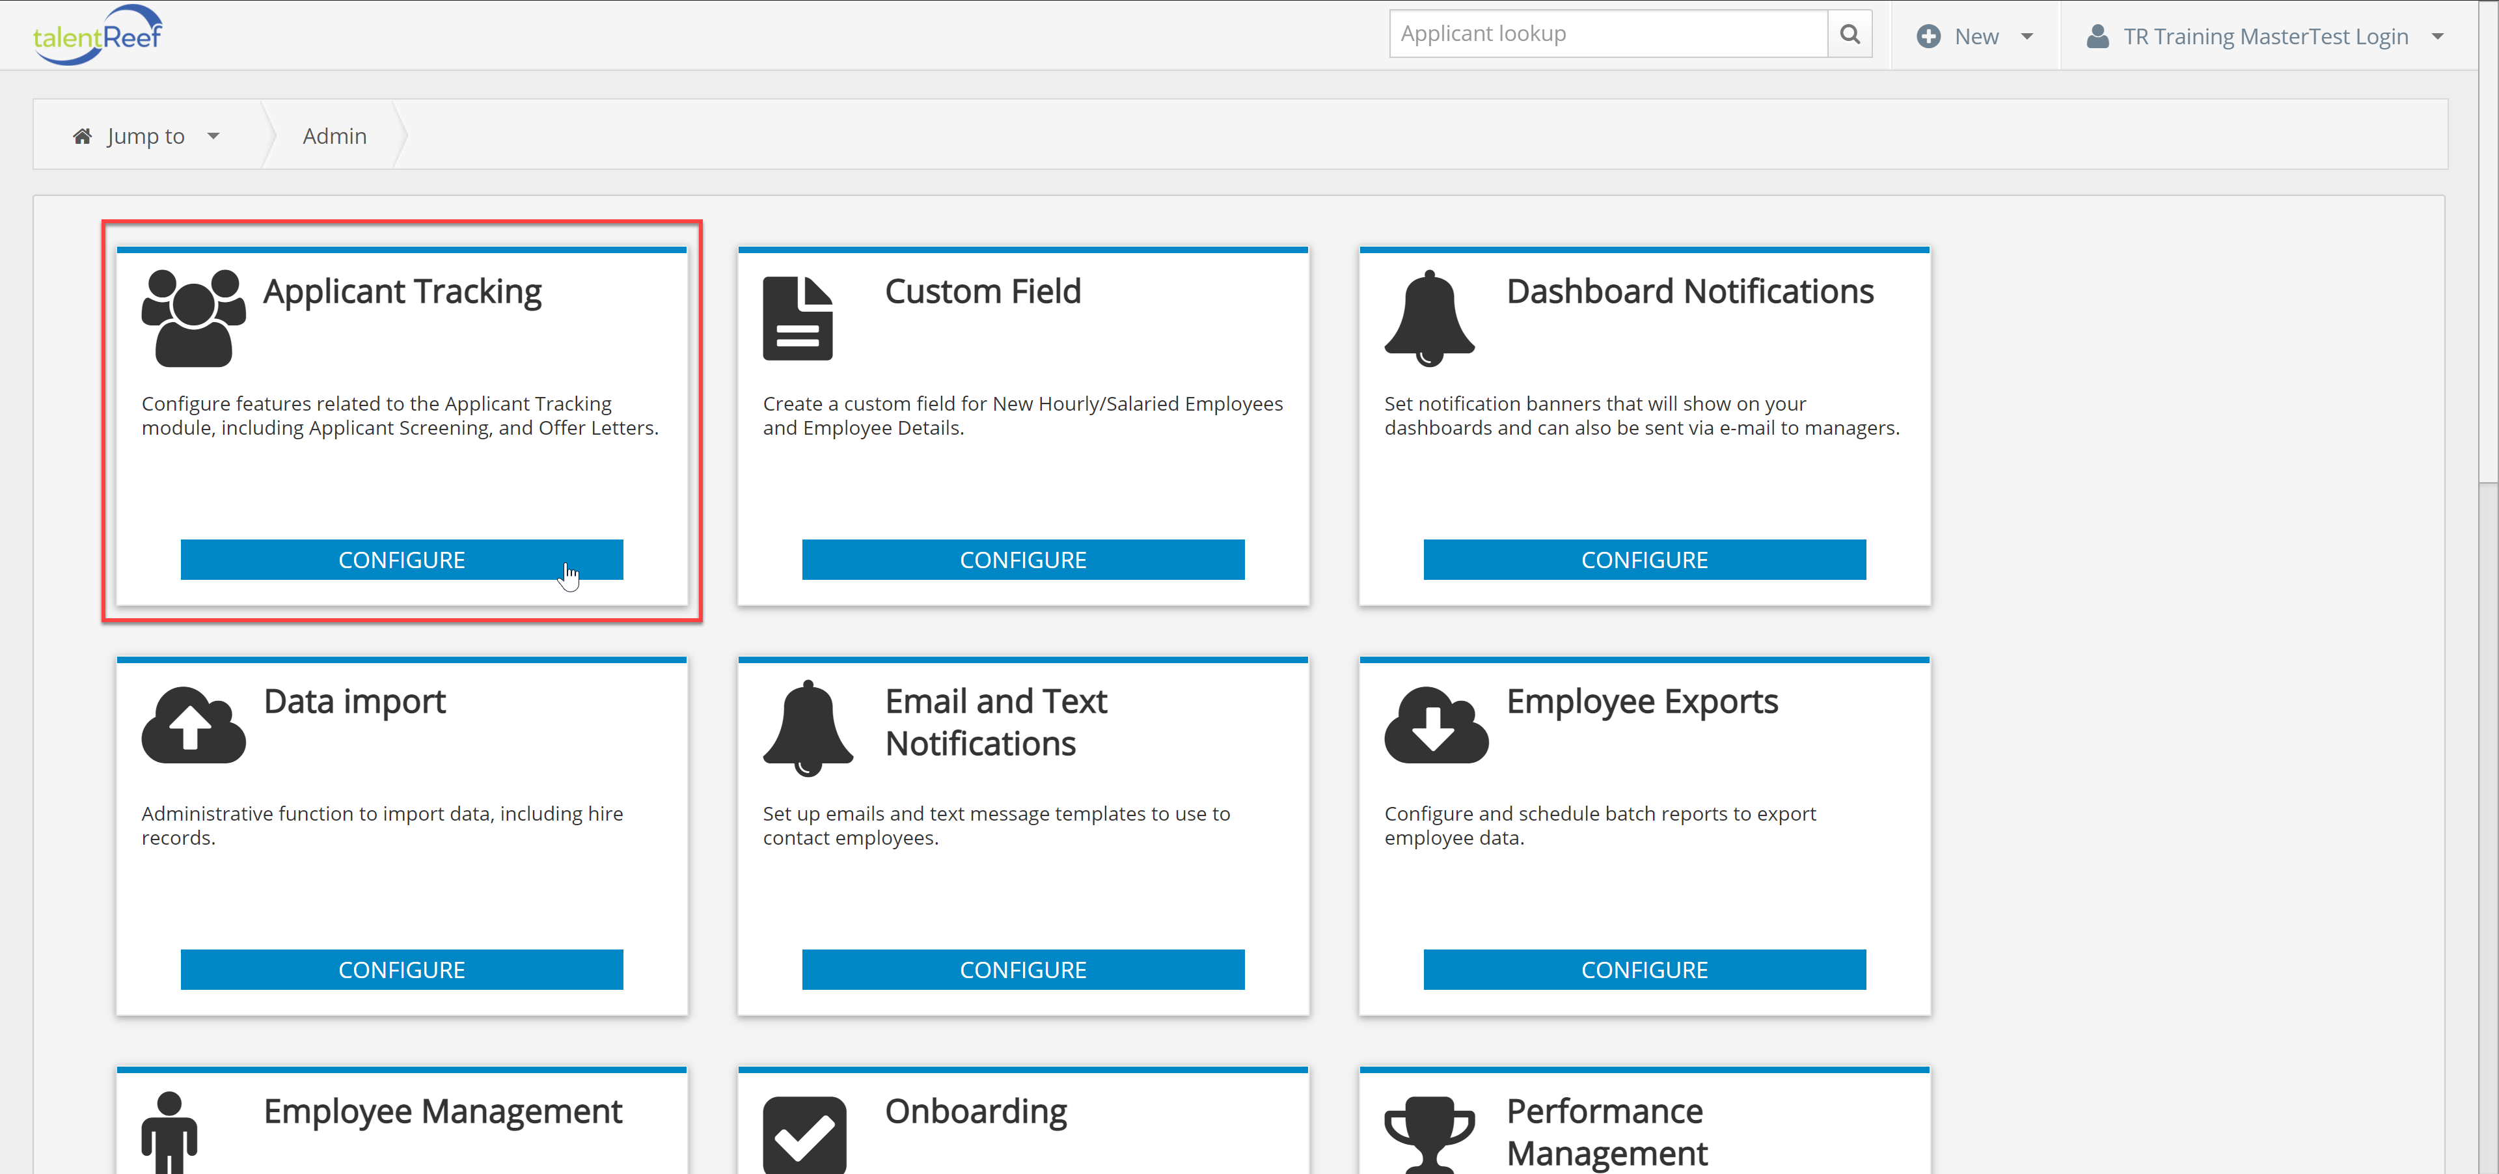Expand the Jump to dropdown

coord(146,136)
